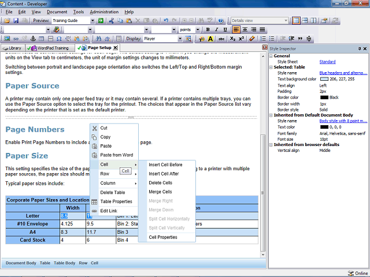Click the green Go preview arrow button
370x277 pixels.
point(101,21)
